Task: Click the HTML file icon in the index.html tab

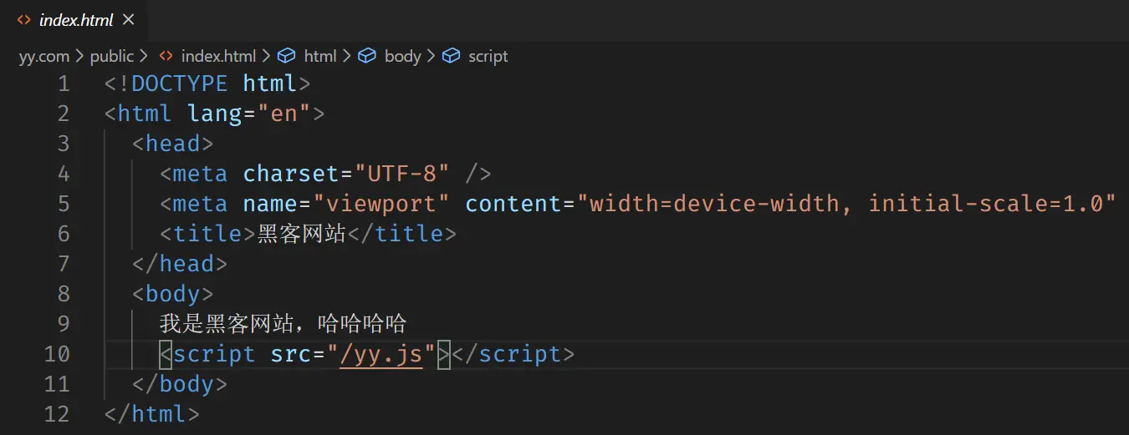Action: [x=24, y=20]
